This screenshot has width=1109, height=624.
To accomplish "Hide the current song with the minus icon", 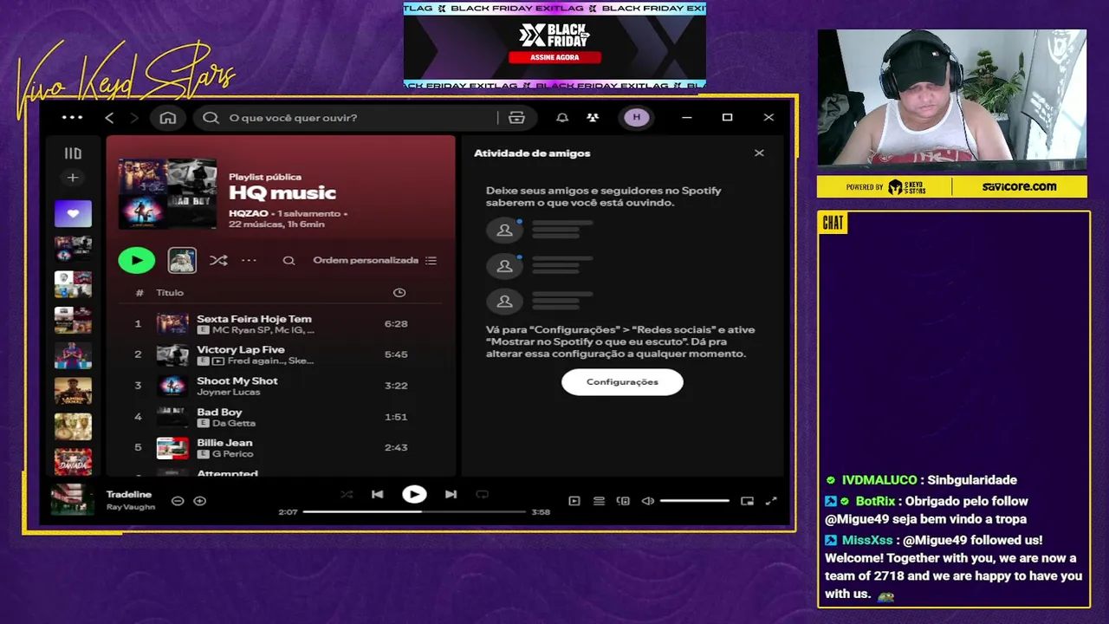I will click(178, 501).
